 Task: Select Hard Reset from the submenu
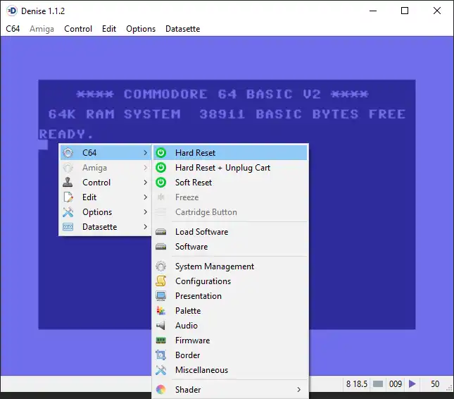(230, 152)
